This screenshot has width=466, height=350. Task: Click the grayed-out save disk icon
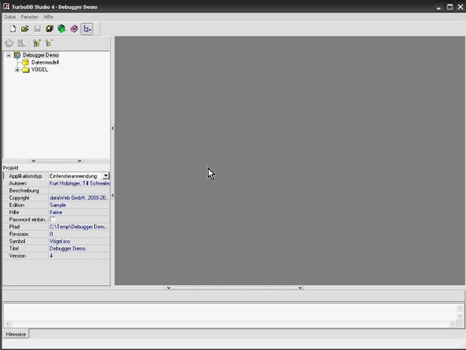coord(37,29)
